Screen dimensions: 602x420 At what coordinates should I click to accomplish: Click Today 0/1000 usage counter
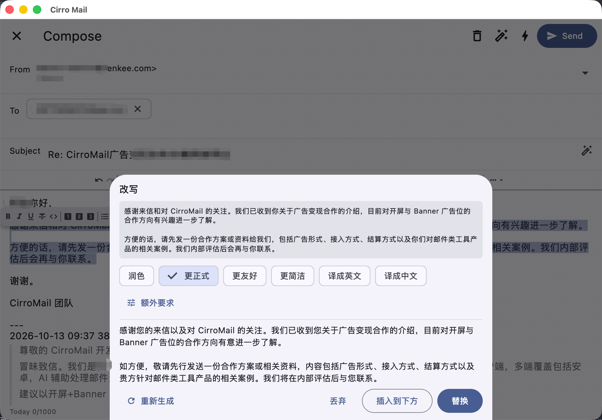33,412
